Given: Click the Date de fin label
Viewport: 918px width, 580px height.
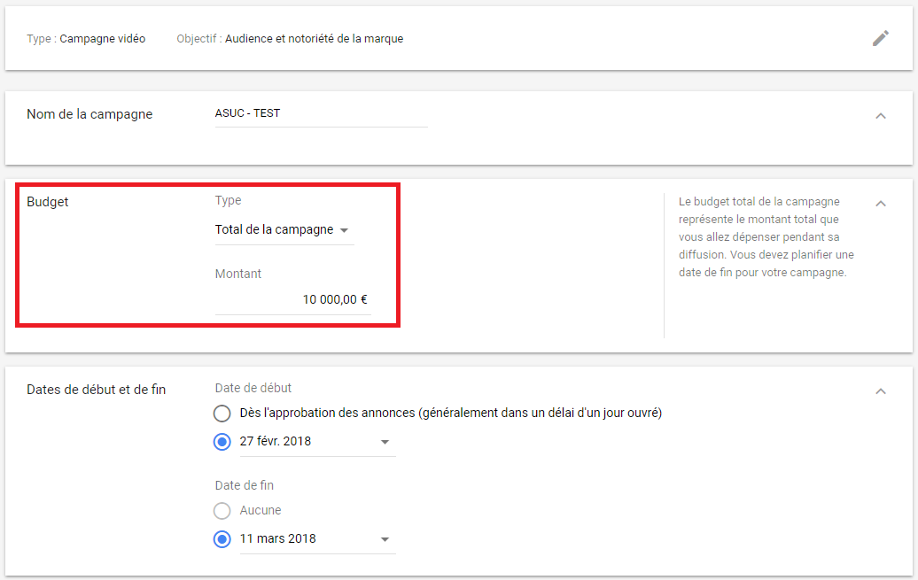Looking at the screenshot, I should [250, 485].
